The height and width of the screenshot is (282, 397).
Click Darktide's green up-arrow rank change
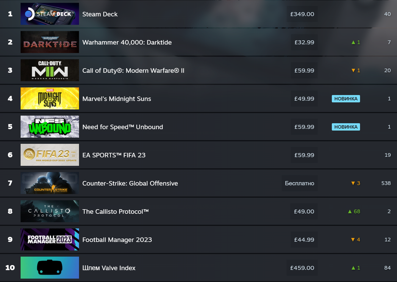pyautogui.click(x=355, y=42)
